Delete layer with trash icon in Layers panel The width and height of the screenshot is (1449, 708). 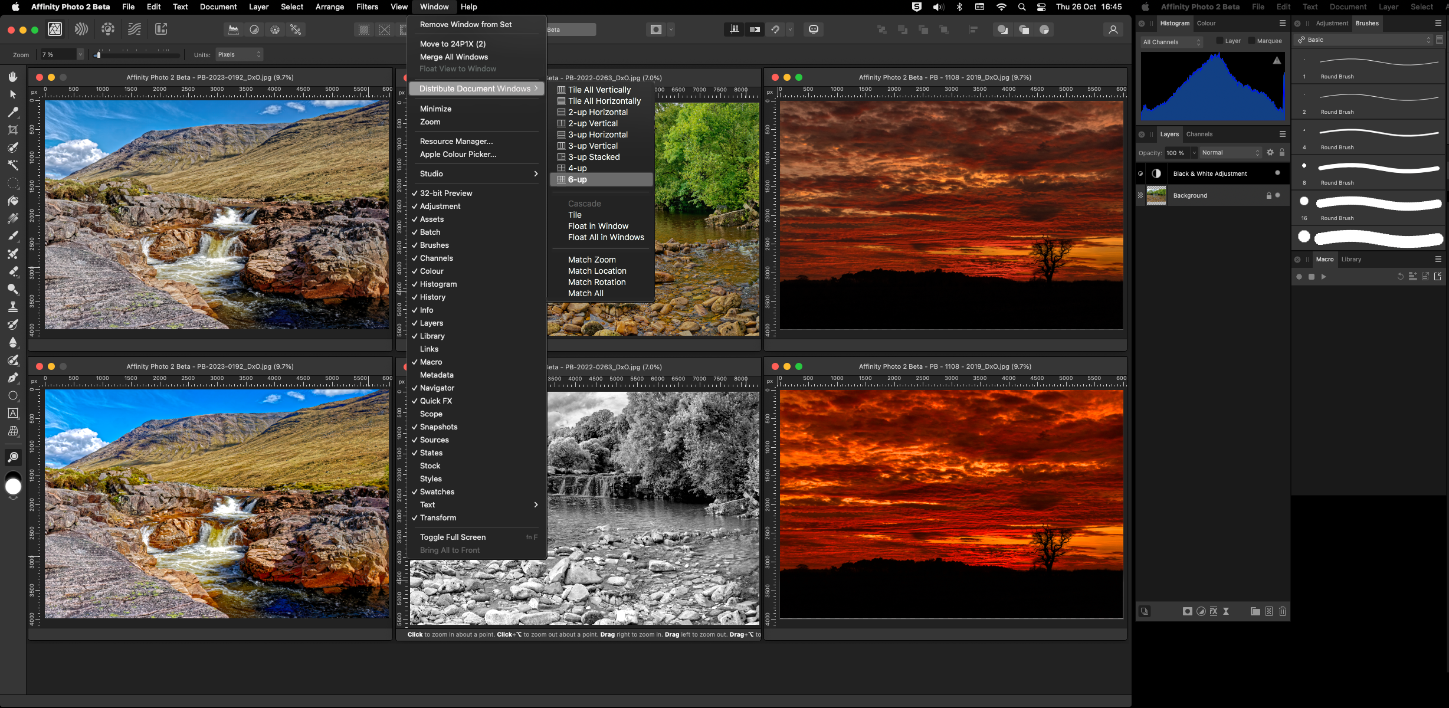1282,611
